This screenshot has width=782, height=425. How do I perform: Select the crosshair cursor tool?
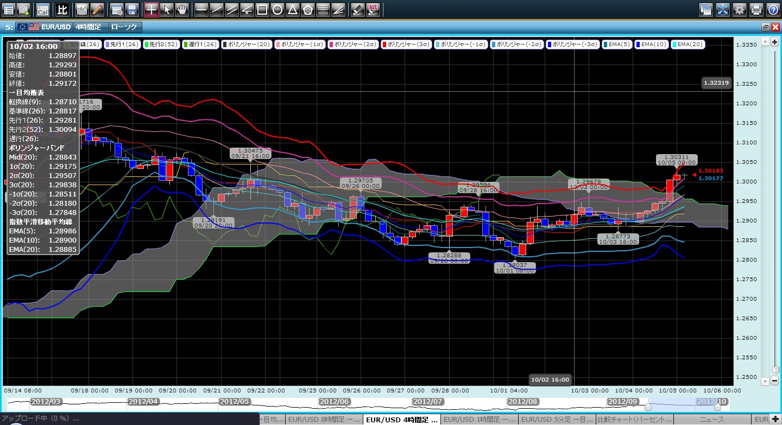point(152,9)
